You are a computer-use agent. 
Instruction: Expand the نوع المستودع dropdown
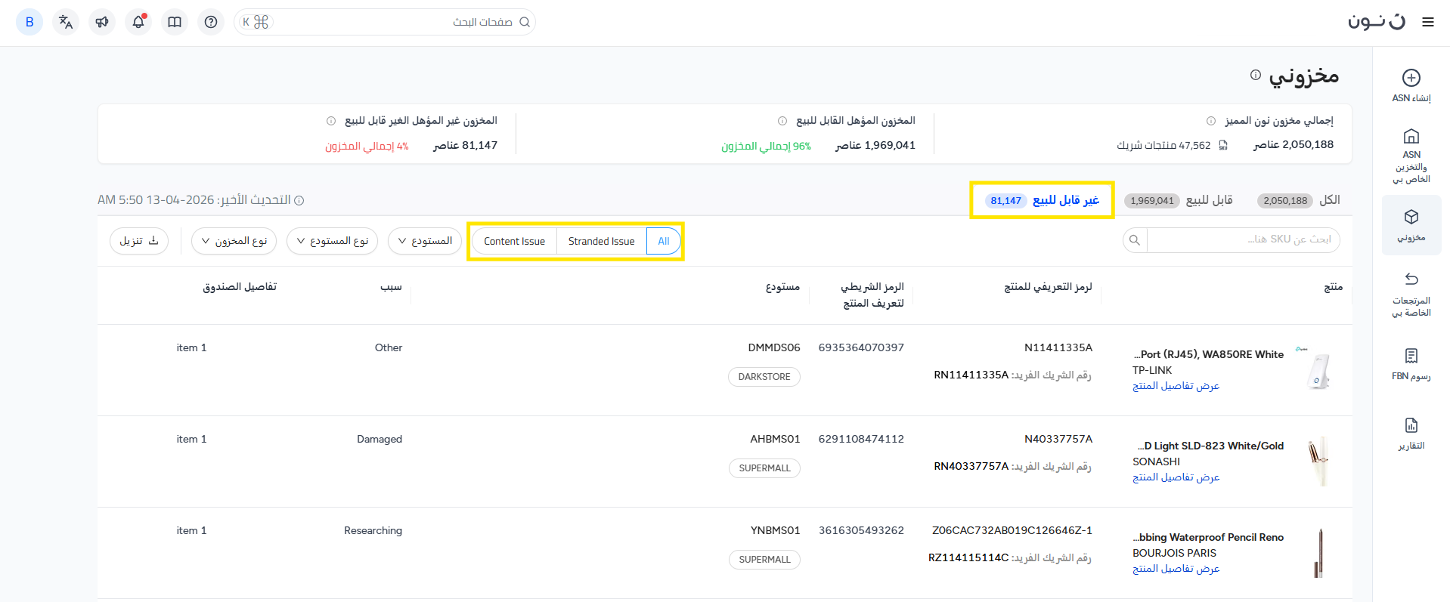click(x=332, y=241)
